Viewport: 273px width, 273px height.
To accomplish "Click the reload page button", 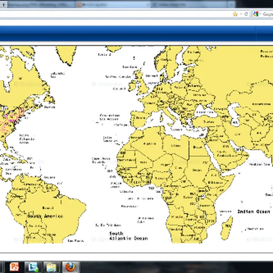I will (x=246, y=14).
